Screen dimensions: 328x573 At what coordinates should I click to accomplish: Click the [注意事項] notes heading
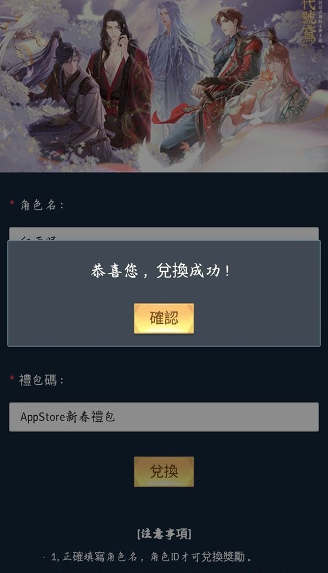coord(164,534)
